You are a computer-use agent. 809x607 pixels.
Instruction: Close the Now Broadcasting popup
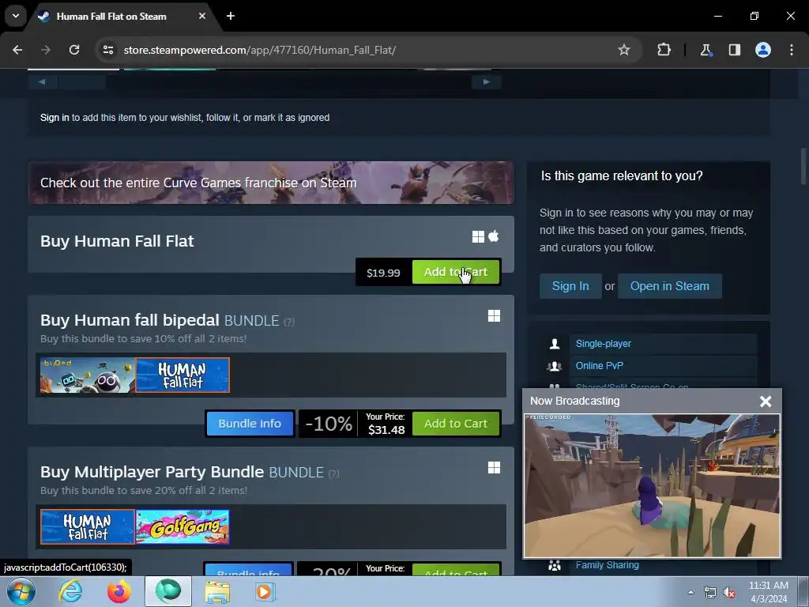point(766,401)
